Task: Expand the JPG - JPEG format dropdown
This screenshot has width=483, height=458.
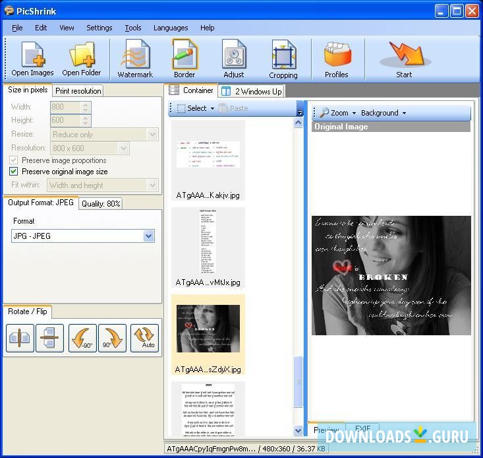Action: pos(148,236)
